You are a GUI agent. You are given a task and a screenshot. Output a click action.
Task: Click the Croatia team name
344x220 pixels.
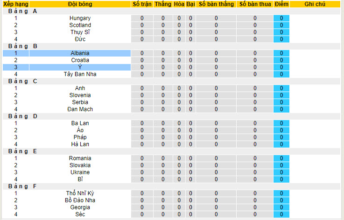click(80, 60)
